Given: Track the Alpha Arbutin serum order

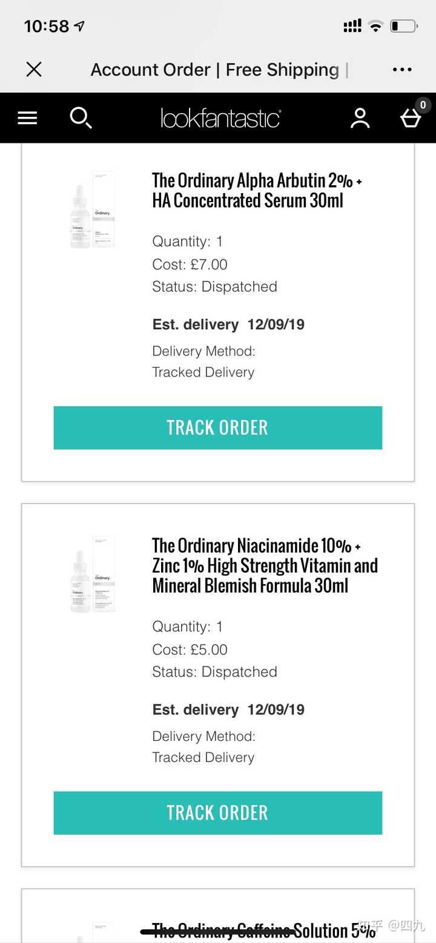Looking at the screenshot, I should (x=217, y=428).
